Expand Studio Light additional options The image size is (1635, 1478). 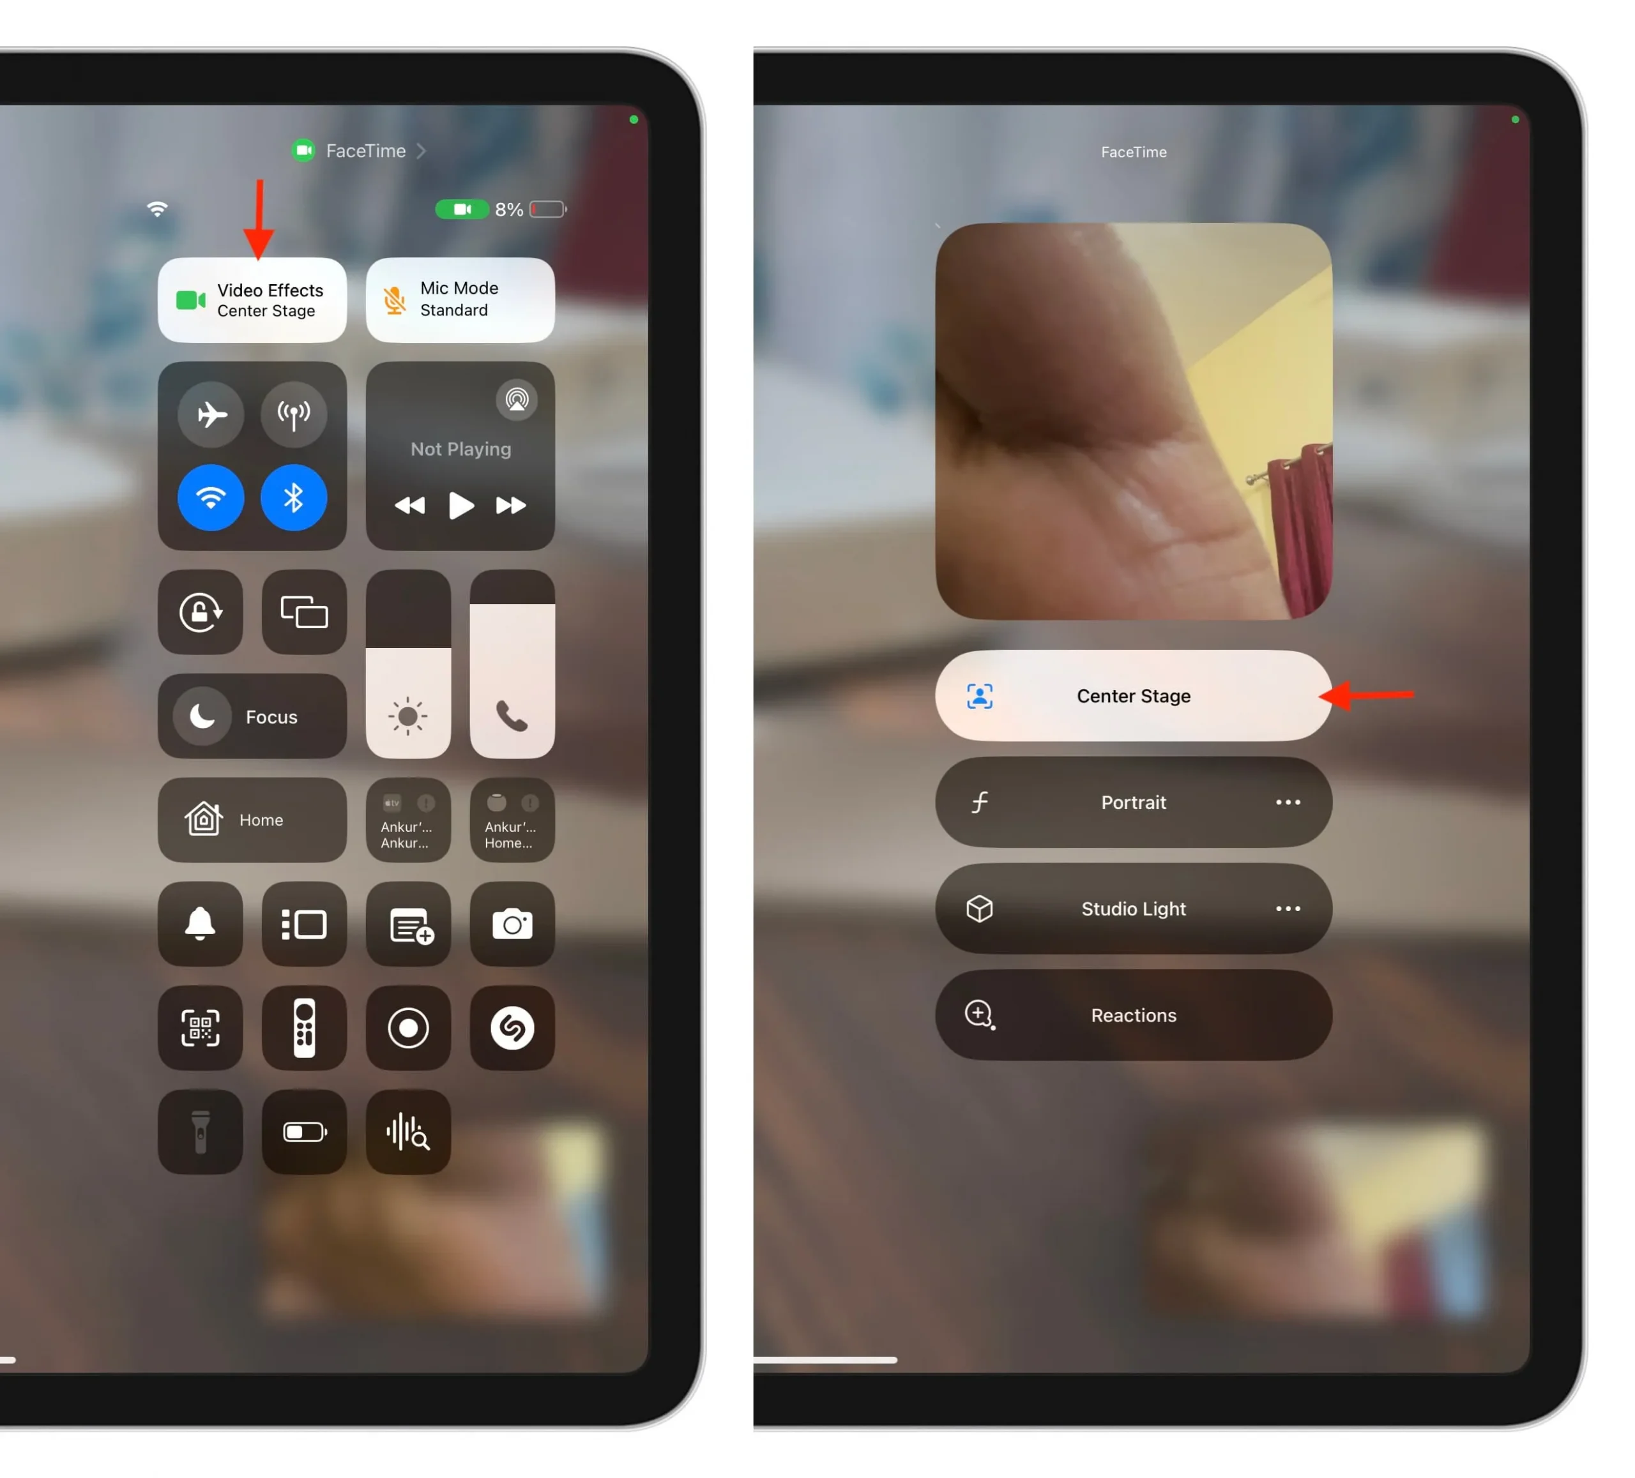(1284, 909)
